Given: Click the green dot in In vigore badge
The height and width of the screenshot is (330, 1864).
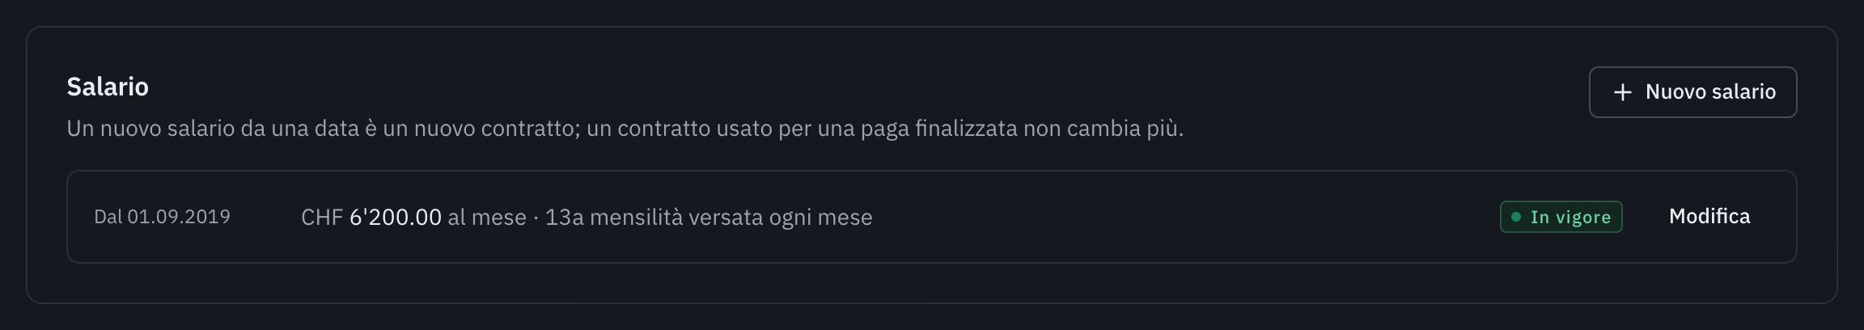Looking at the screenshot, I should (1516, 217).
